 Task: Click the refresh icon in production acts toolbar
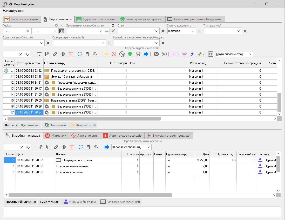(x=80, y=54)
